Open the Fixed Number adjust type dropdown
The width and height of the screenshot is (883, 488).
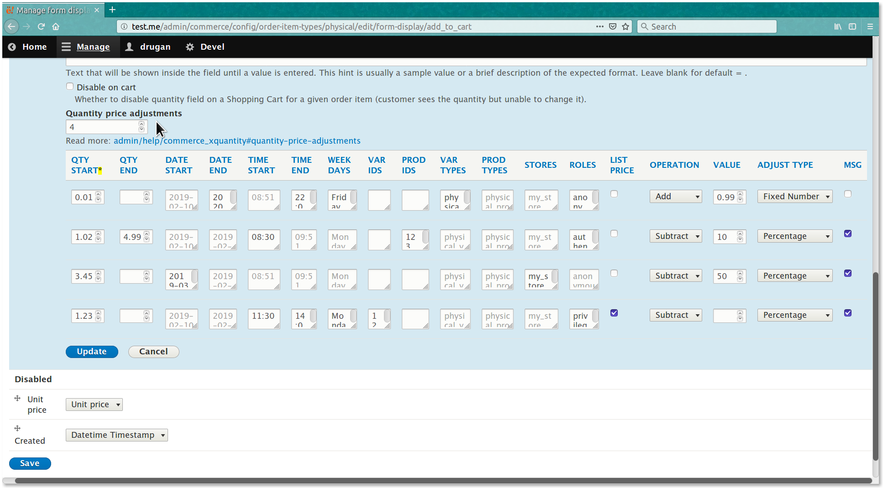coord(795,197)
